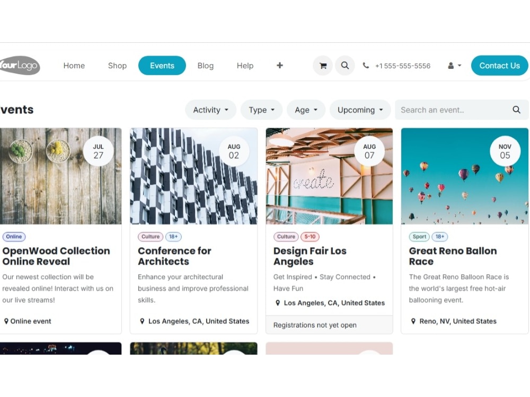Click the Sport tag badge
The width and height of the screenshot is (530, 397).
tap(419, 237)
